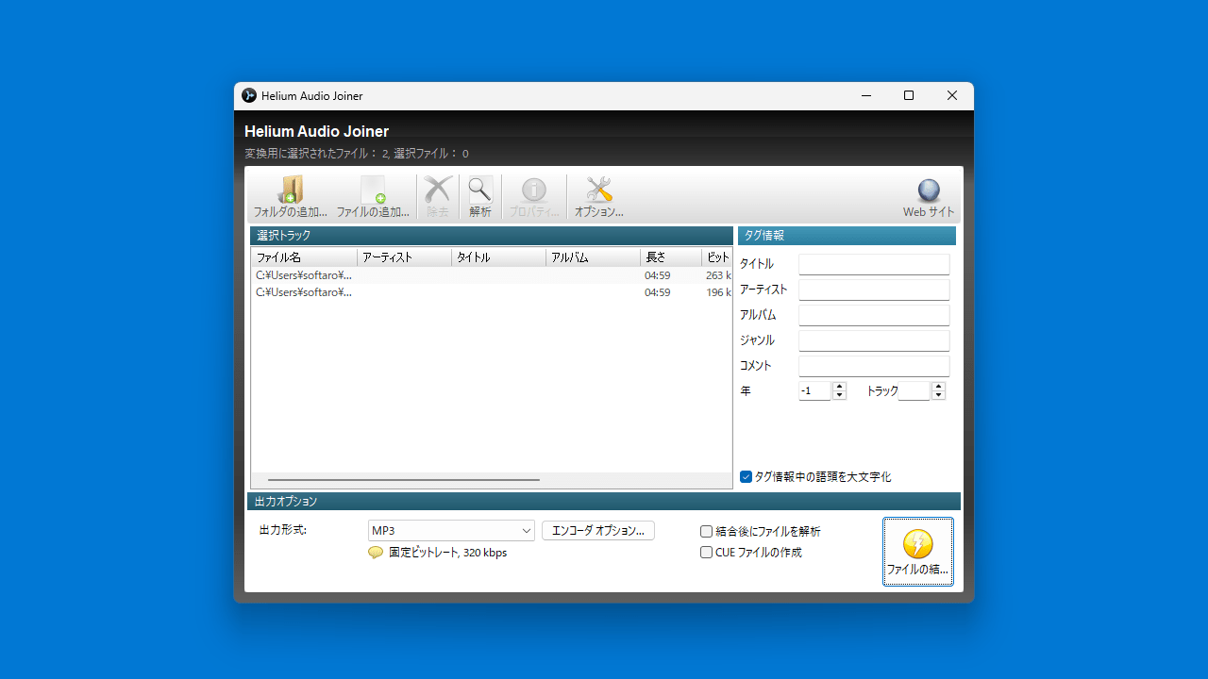This screenshot has width=1208, height=679.
Task: Decrease the トラック number with down arrow
Action: (938, 395)
